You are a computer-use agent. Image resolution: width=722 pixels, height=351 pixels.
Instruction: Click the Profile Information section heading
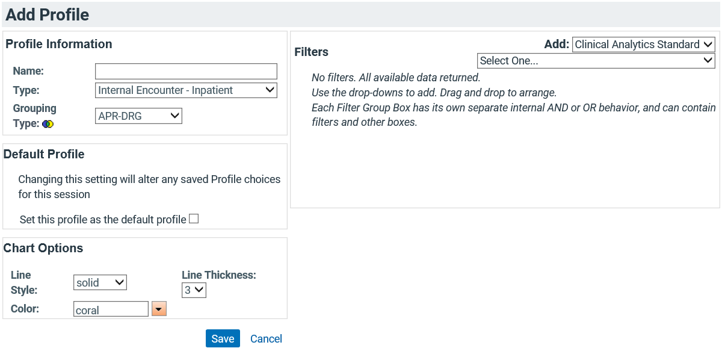tap(59, 44)
